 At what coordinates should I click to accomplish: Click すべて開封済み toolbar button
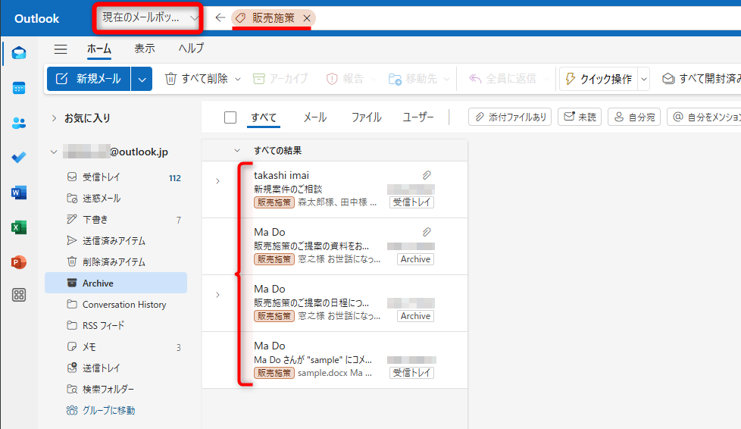[x=702, y=79]
